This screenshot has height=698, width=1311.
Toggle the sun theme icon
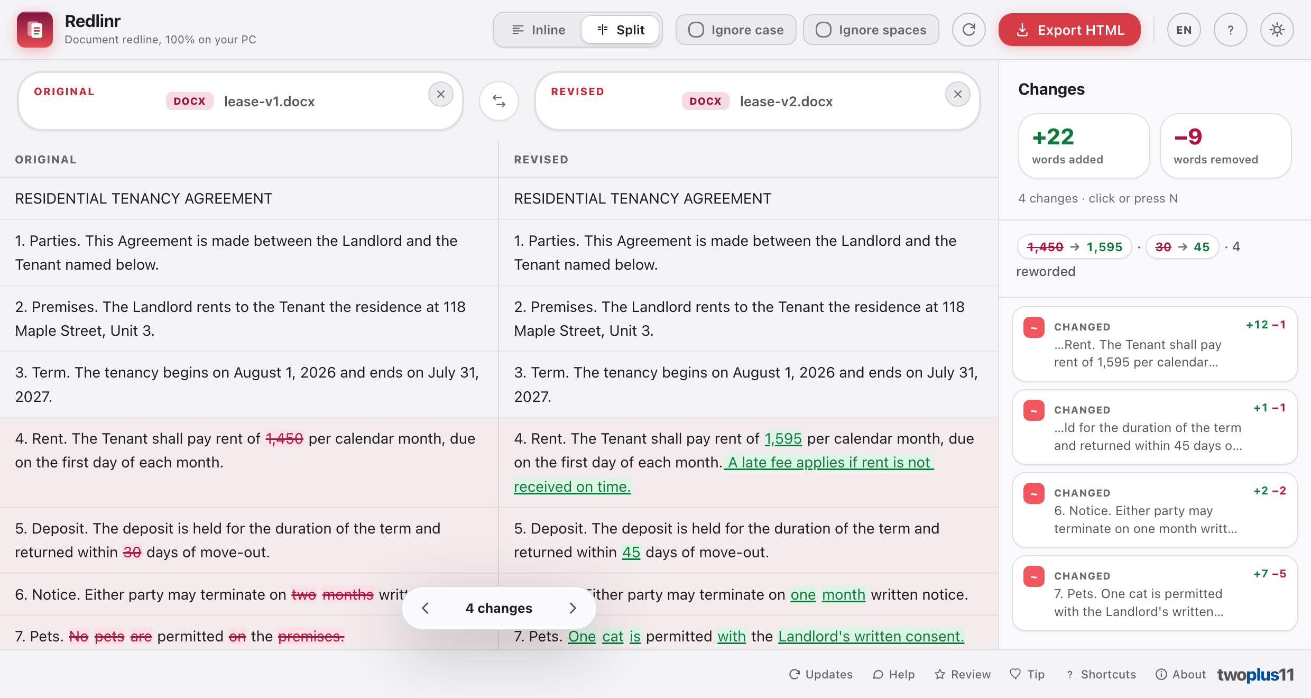[x=1277, y=30]
